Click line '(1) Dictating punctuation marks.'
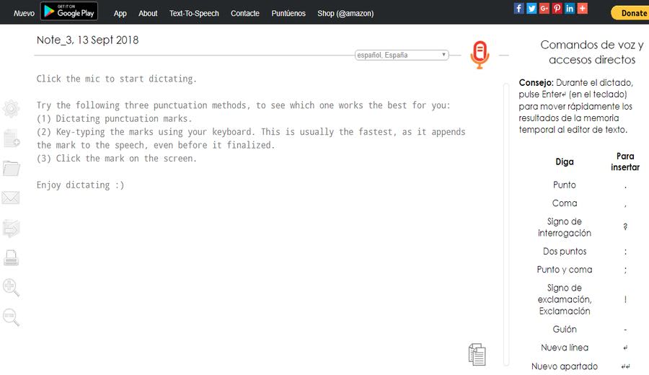Viewport: 649px width, 375px height. (x=114, y=119)
